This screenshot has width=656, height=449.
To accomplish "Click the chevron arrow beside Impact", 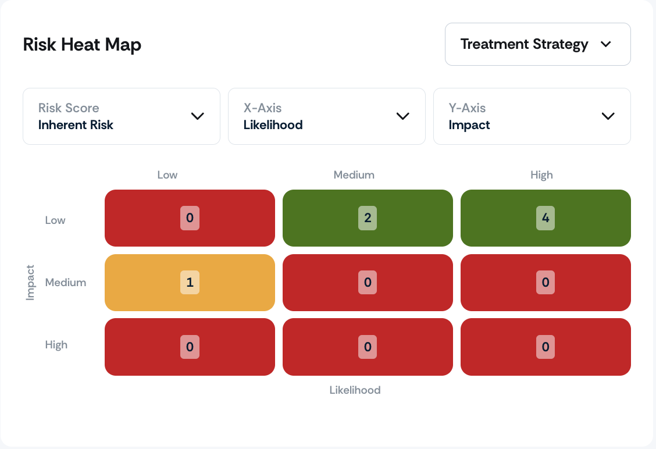I will tap(608, 116).
